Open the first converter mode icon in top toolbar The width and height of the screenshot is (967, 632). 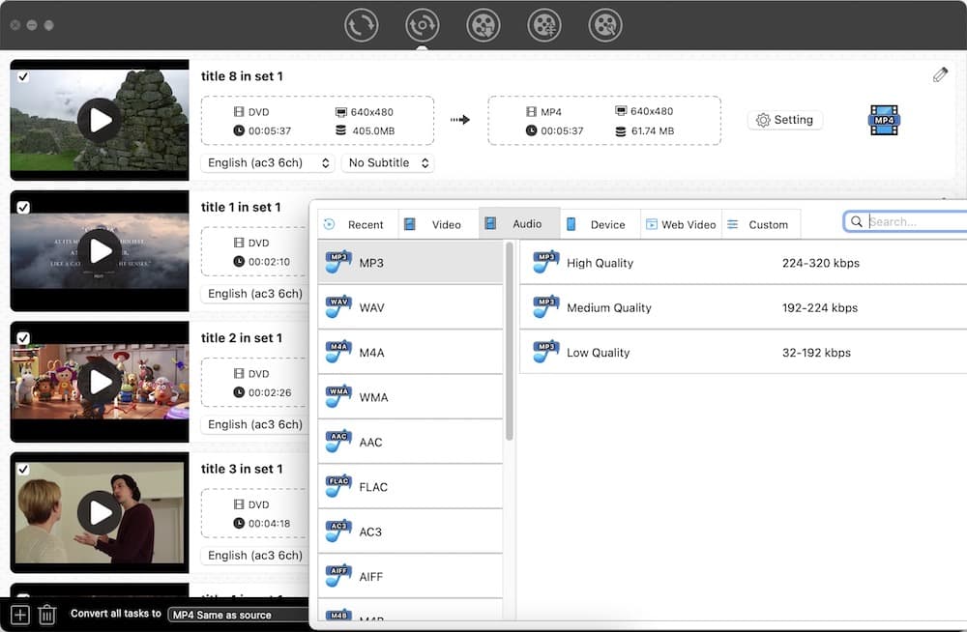(x=361, y=25)
